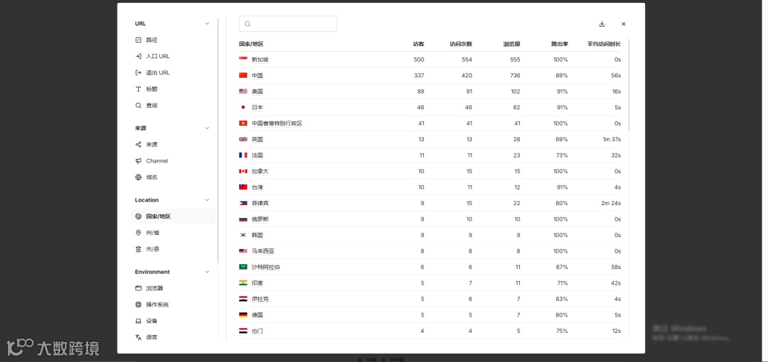Click the 域名 globe icon

point(138,177)
